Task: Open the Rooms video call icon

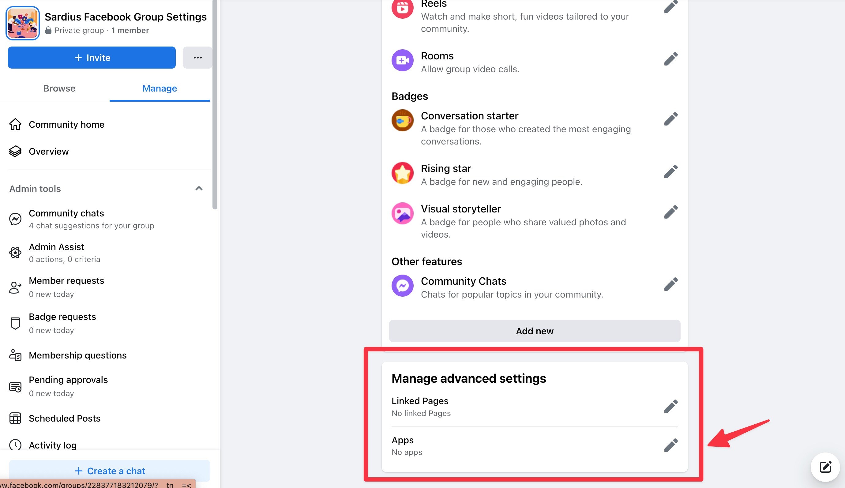Action: tap(402, 60)
